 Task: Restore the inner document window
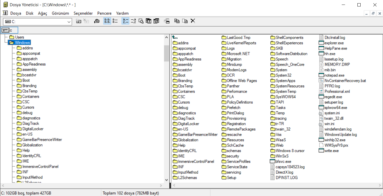tap(373, 13)
